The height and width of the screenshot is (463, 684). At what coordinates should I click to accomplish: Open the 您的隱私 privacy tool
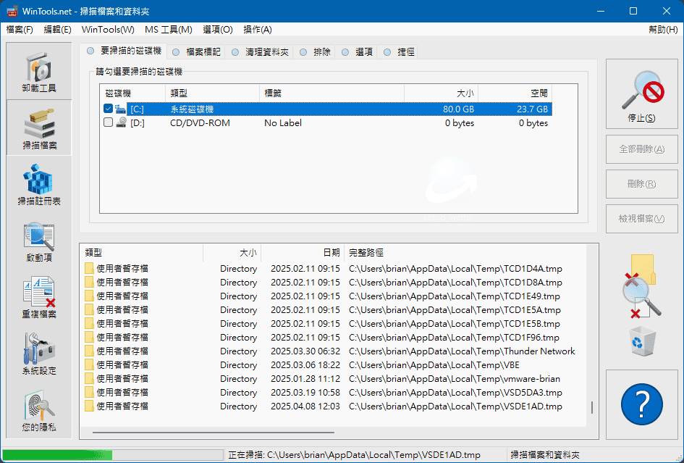(x=38, y=411)
